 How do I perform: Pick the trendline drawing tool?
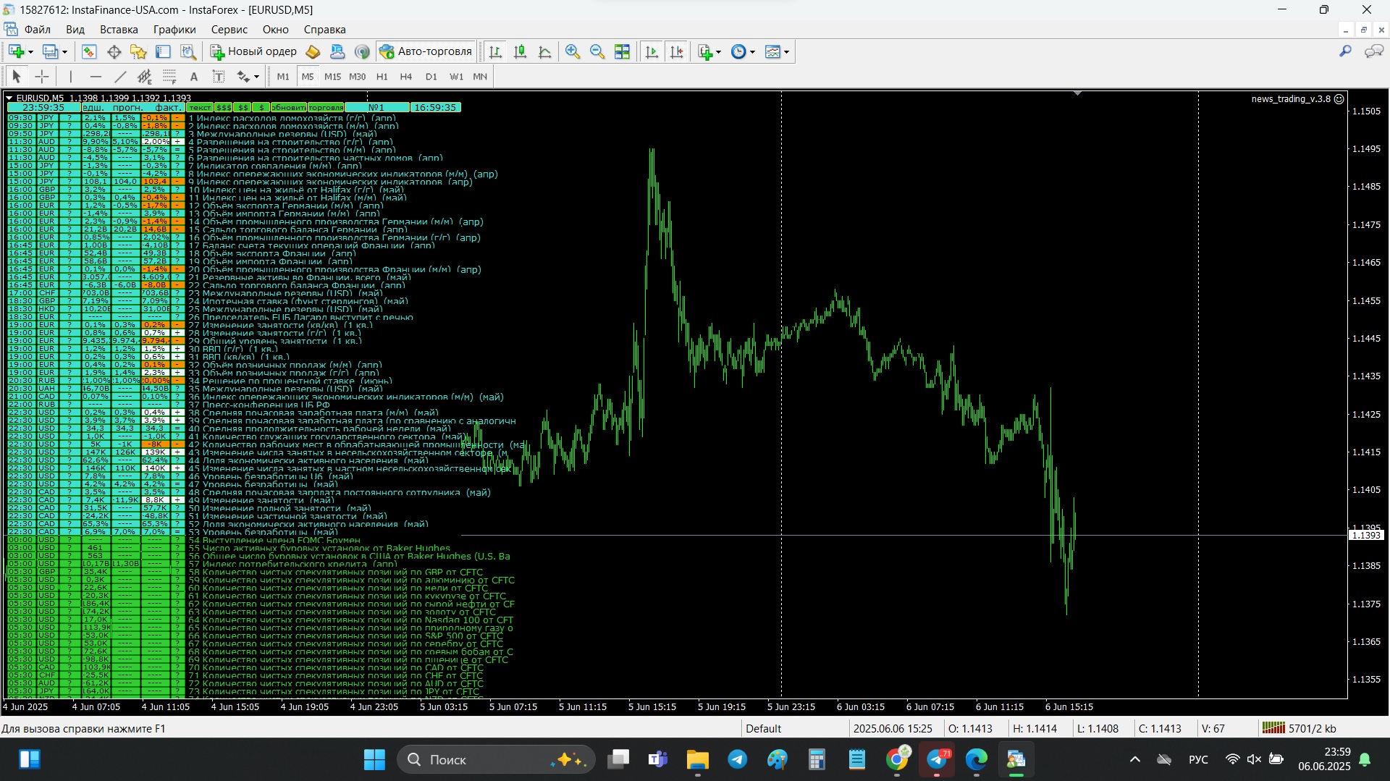point(120,77)
